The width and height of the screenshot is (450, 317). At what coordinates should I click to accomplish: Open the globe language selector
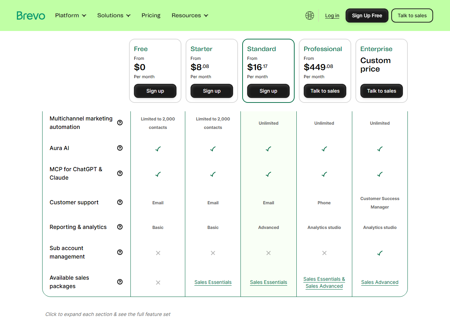[x=310, y=15]
